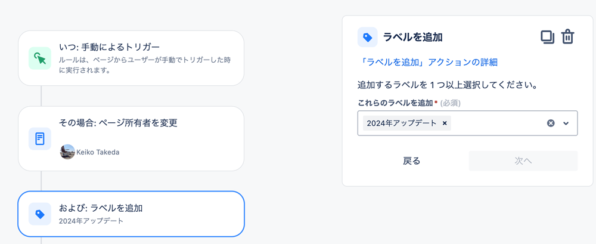Image resolution: width=596 pixels, height=244 pixels.
Task: Open「ラベルを追加」アクションの詳細 link
Action: point(427,62)
